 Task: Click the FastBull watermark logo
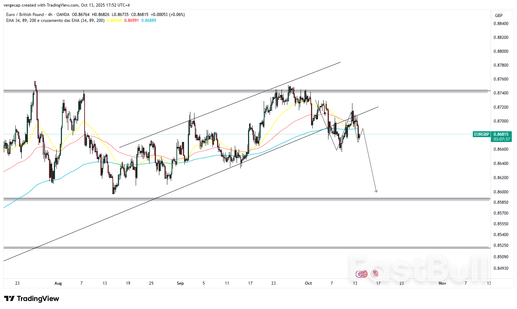pyautogui.click(x=417, y=267)
